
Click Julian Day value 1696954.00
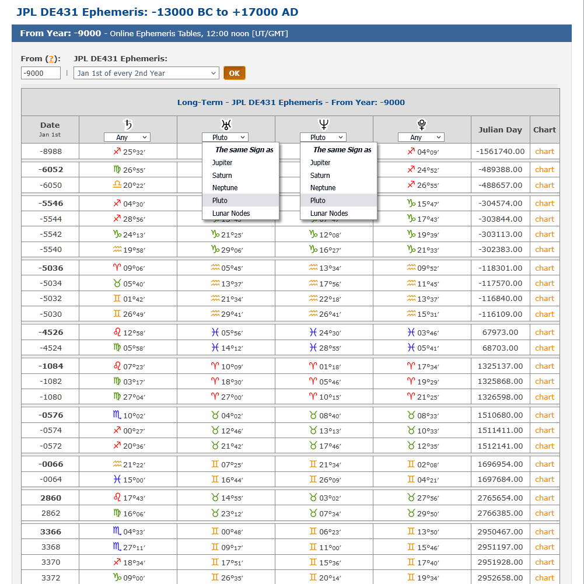click(x=500, y=464)
